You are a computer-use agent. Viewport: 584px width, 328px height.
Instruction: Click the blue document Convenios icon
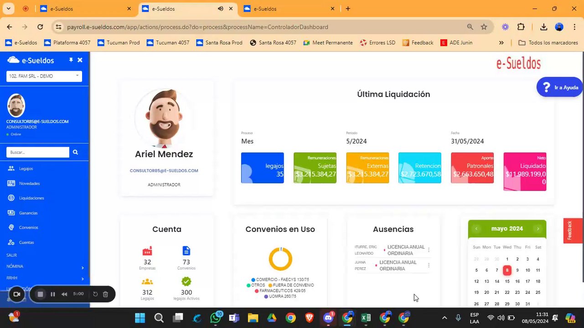[x=186, y=251]
